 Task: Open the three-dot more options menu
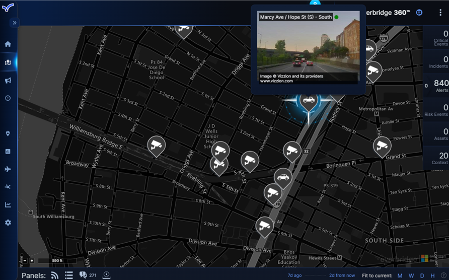[x=440, y=13]
